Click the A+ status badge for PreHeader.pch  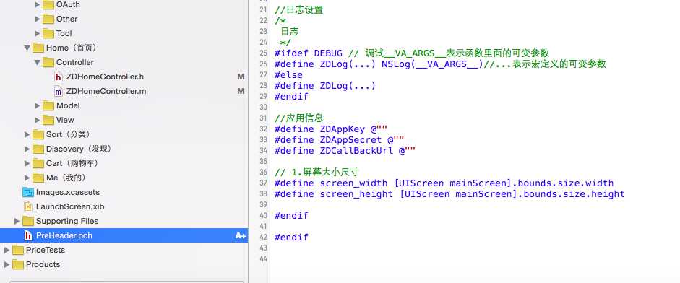(x=240, y=236)
